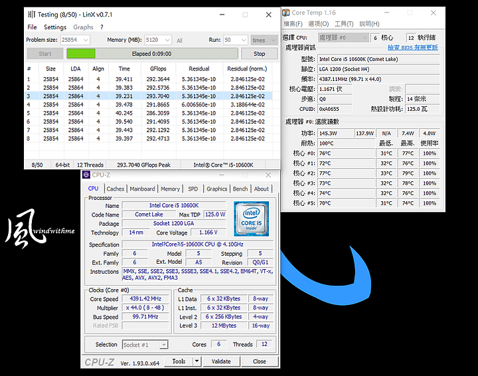Click the LinX app icon in title bar
Screen dimensions: 478x376
pyautogui.click(x=31, y=15)
